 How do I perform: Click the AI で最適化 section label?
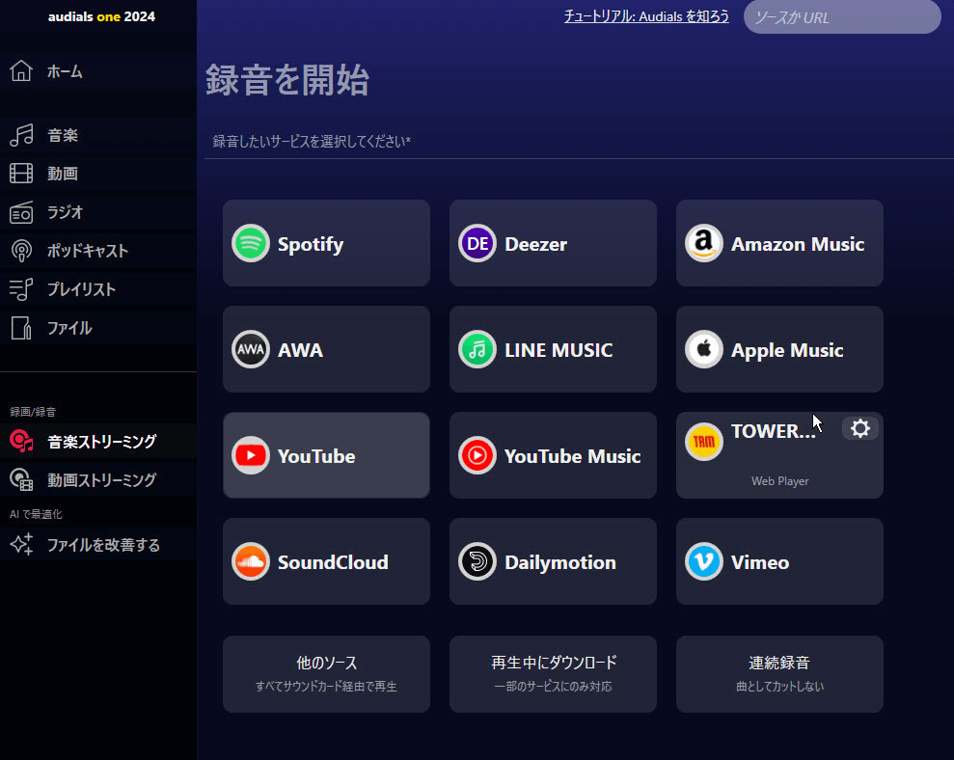pyautogui.click(x=36, y=514)
